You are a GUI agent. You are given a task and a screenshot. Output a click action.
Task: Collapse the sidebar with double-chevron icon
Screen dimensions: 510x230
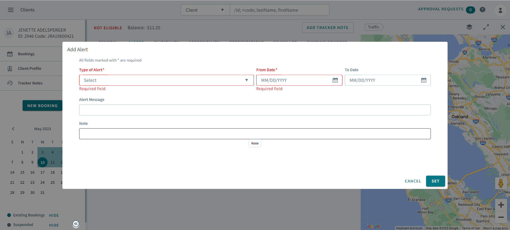[x=76, y=224]
